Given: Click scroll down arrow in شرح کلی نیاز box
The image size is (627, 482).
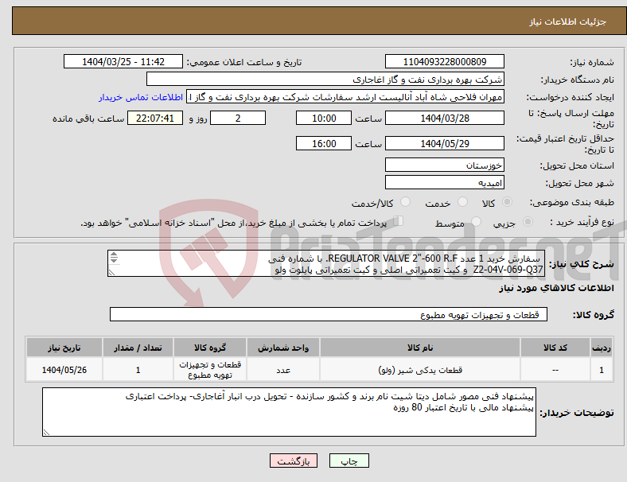Looking at the screenshot, I should 114,260.
